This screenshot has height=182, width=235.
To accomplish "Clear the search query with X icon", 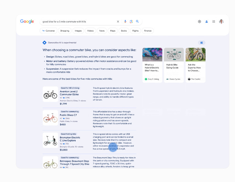I will (118, 22).
